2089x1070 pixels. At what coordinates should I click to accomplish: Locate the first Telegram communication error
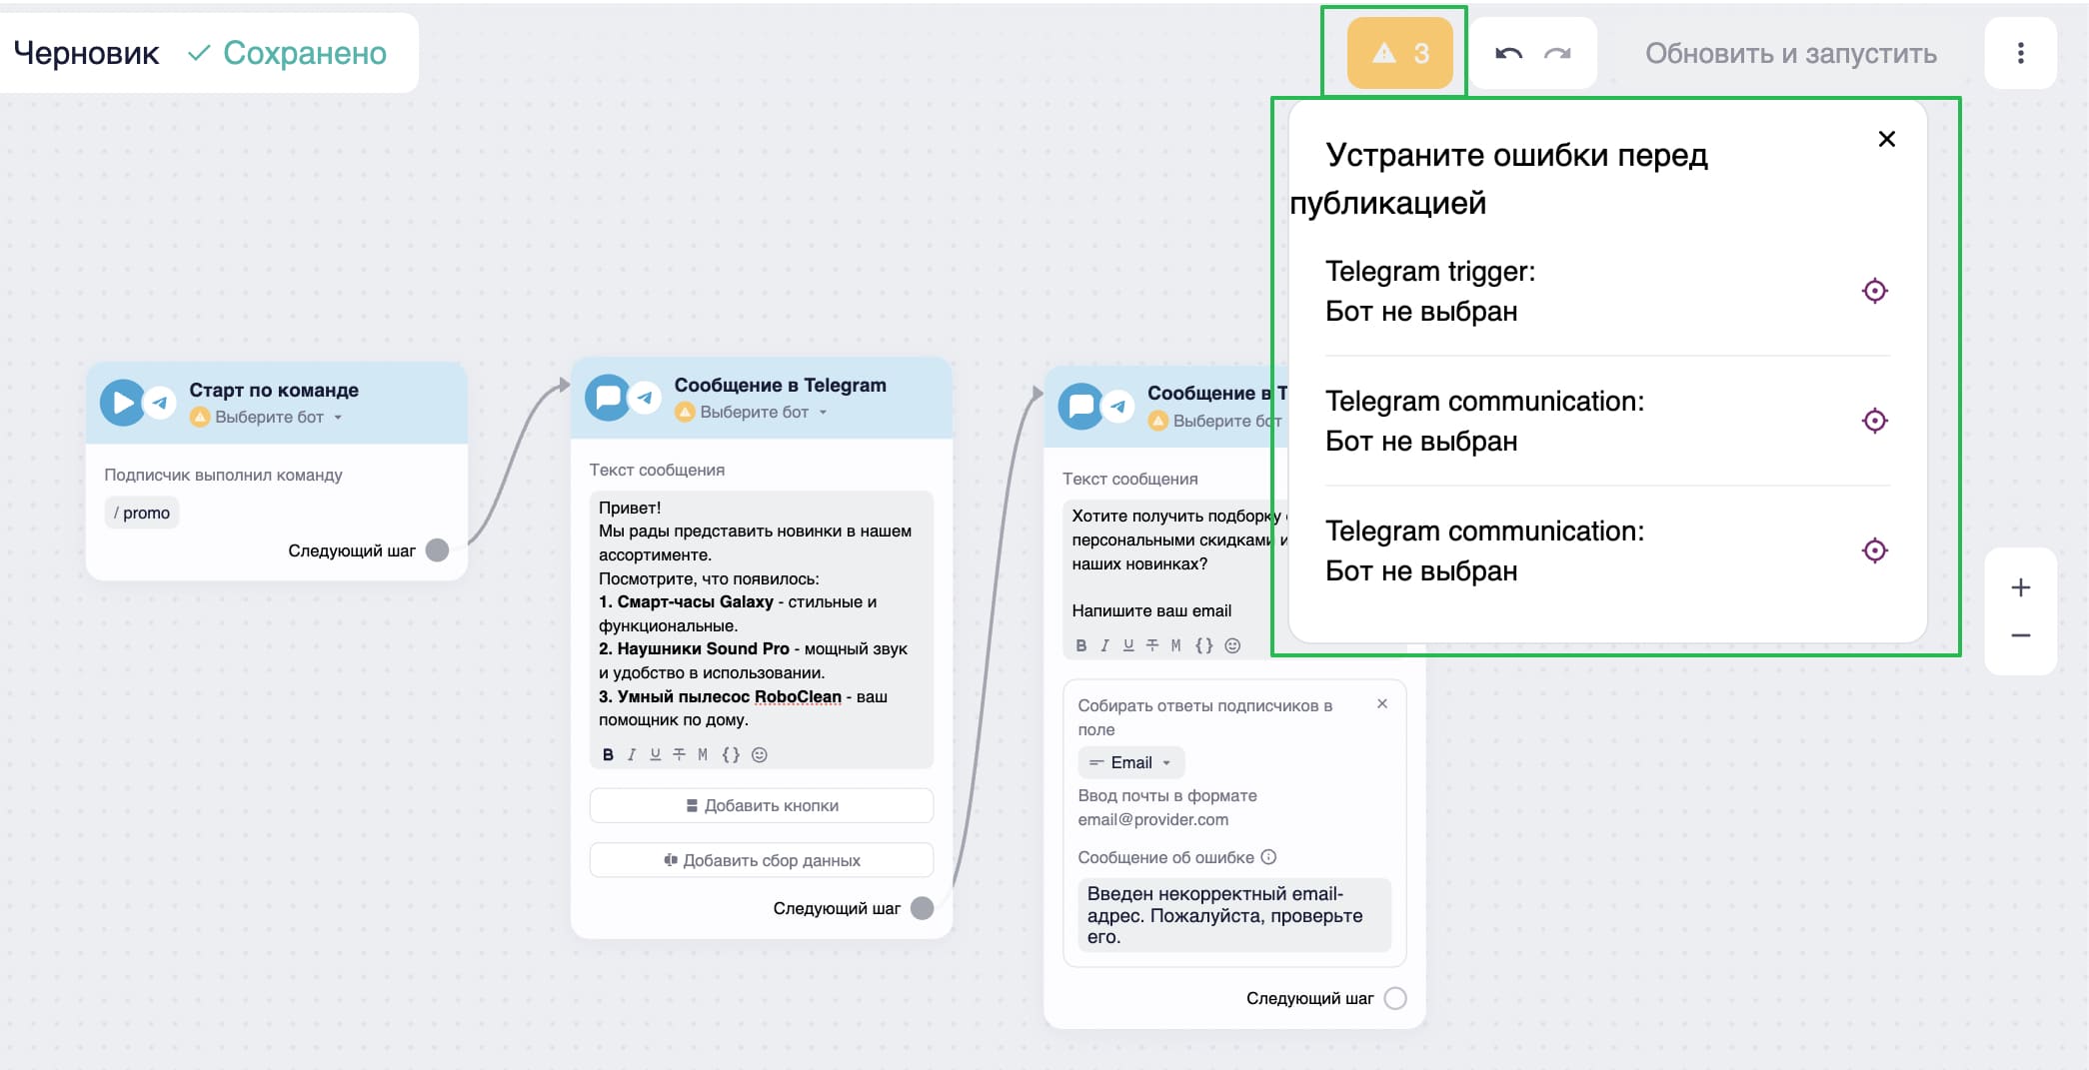[x=1874, y=421]
